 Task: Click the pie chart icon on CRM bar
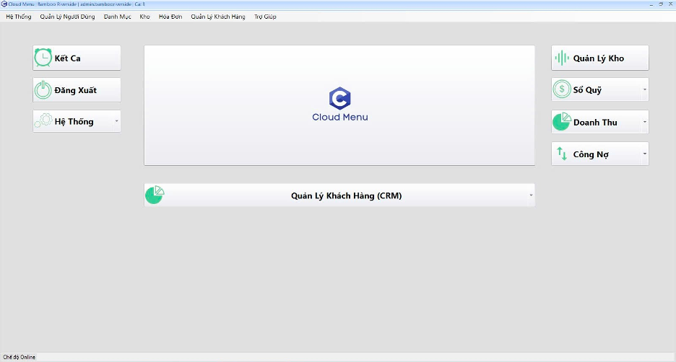155,195
